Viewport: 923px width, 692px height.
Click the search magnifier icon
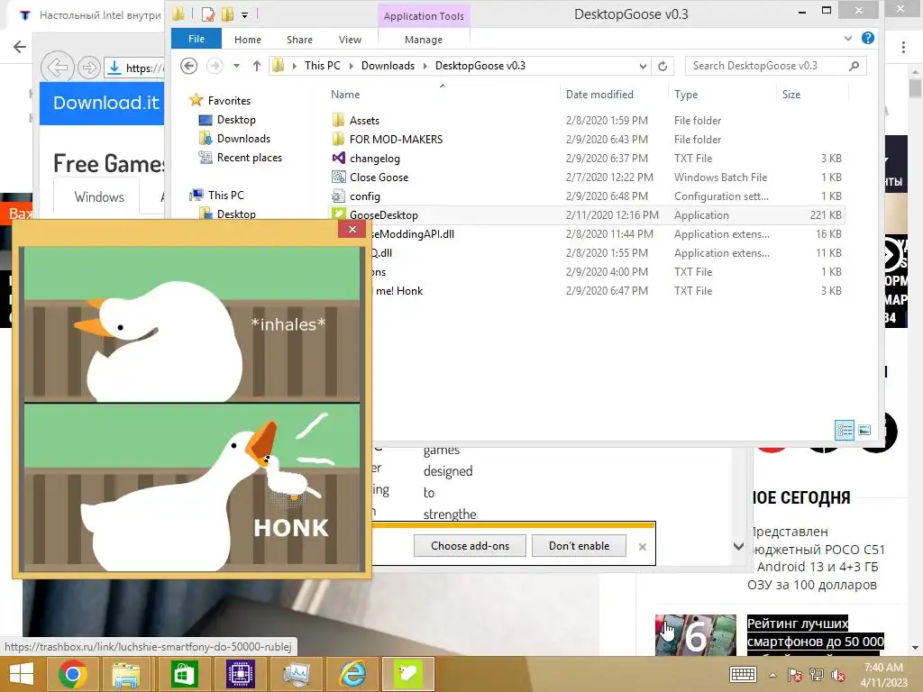tap(854, 66)
